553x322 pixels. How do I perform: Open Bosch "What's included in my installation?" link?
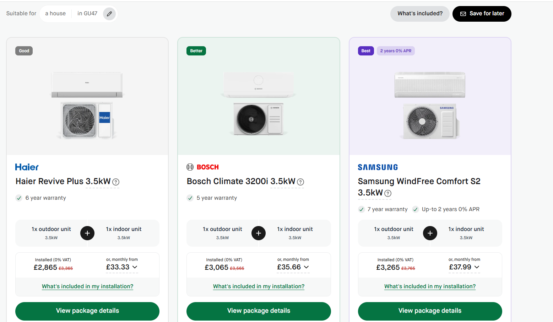[259, 286]
